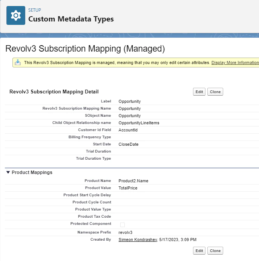Click the Product Mappings section title
Viewport: 259px width, 261px height.
32,172
